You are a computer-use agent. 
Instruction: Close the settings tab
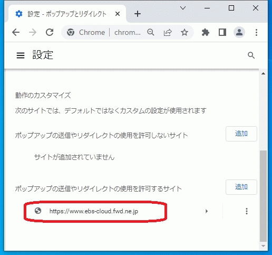point(118,14)
